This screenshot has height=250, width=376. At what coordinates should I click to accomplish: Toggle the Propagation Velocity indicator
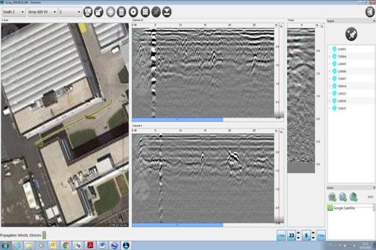tap(45, 235)
